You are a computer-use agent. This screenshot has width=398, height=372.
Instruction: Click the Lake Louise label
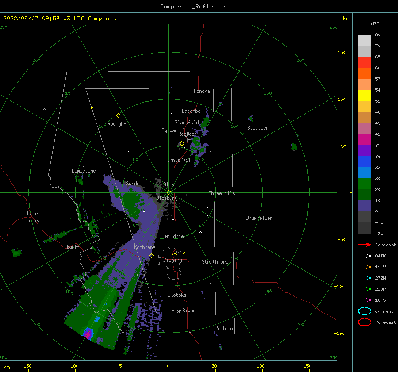34,217
